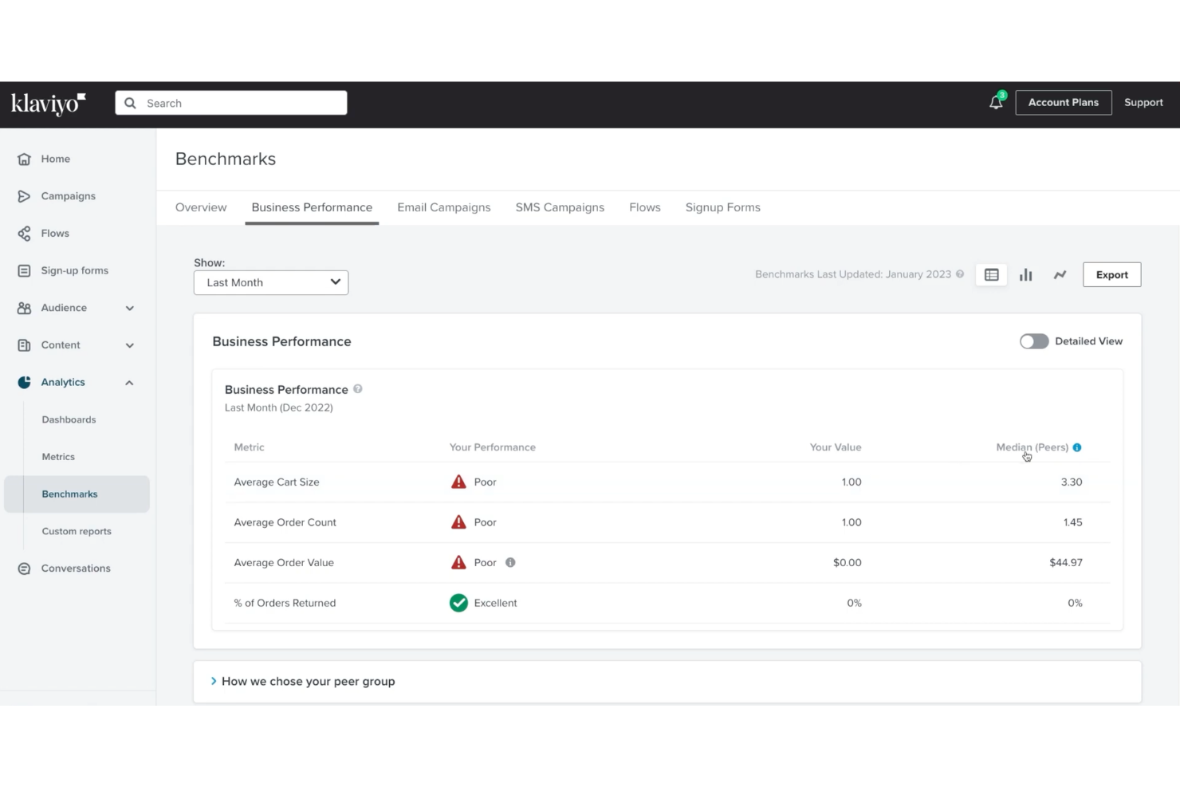Image resolution: width=1180 pixels, height=787 pixels.
Task: Click the Median (Peers) info icon
Action: (1077, 447)
